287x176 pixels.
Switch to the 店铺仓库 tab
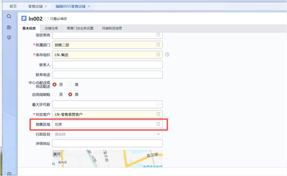[x=51, y=28]
